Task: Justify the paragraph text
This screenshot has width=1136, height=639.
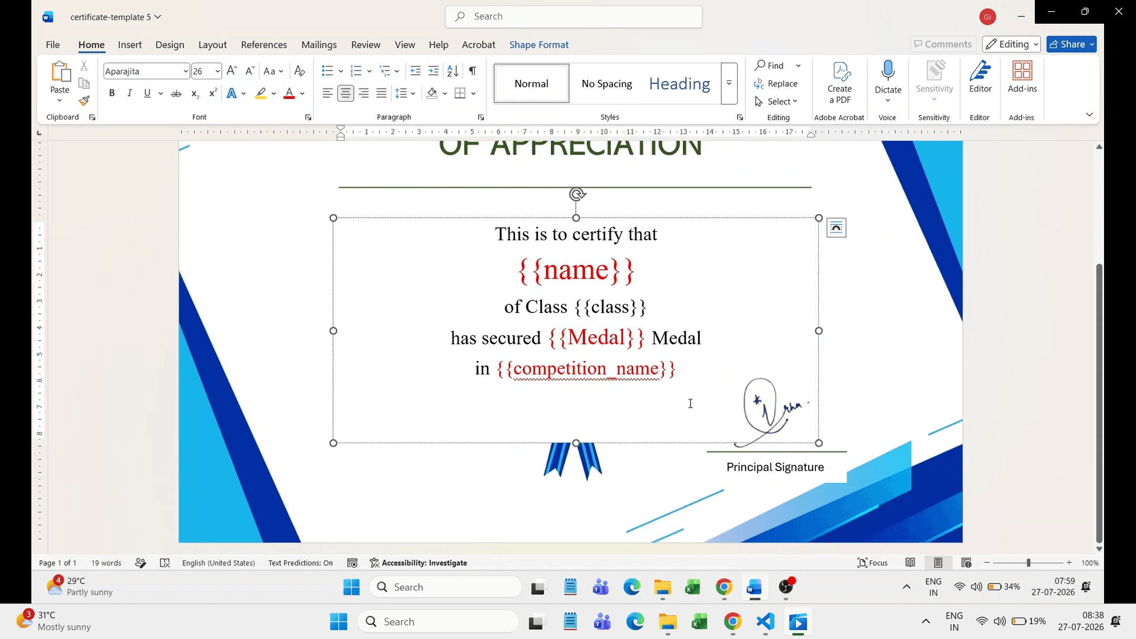Action: coord(382,93)
